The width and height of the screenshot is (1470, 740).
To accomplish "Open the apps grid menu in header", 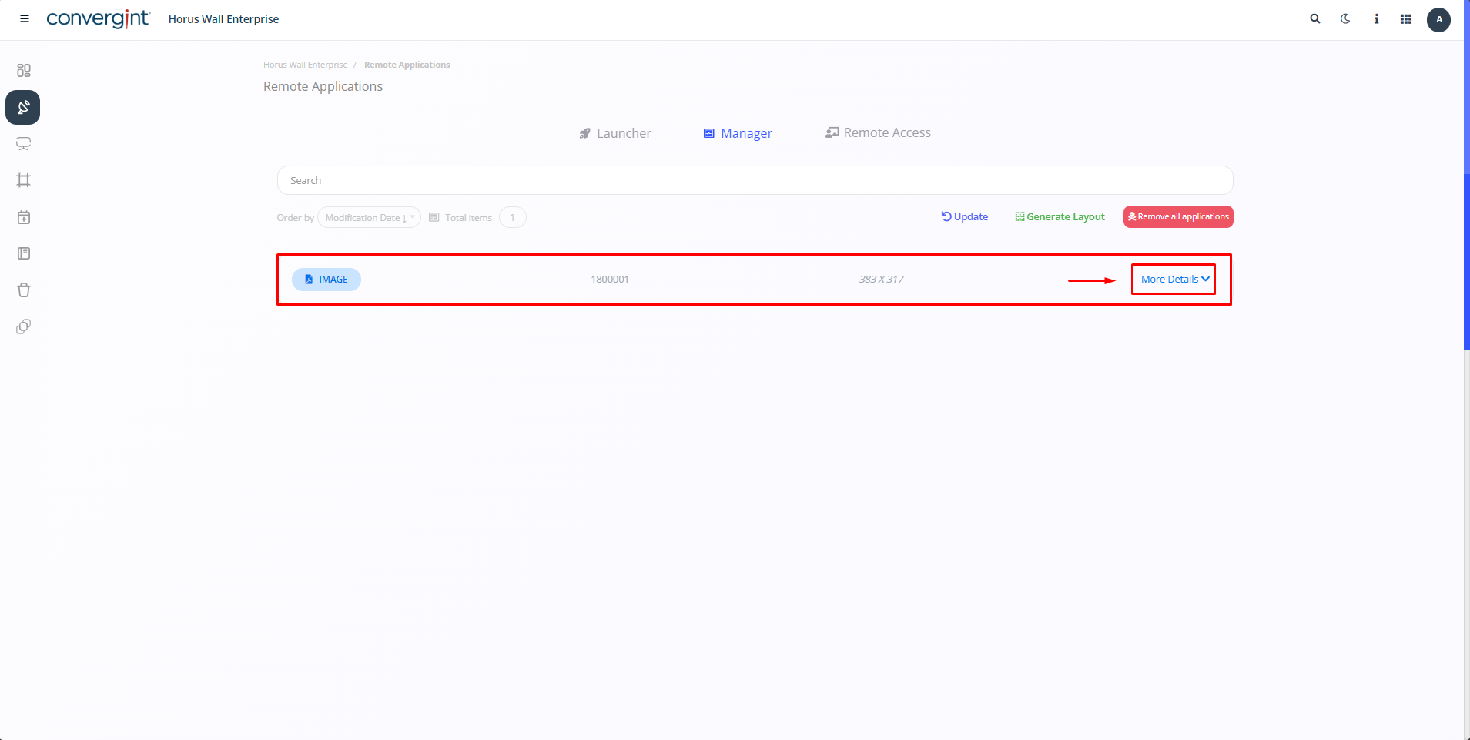I will tap(1406, 19).
